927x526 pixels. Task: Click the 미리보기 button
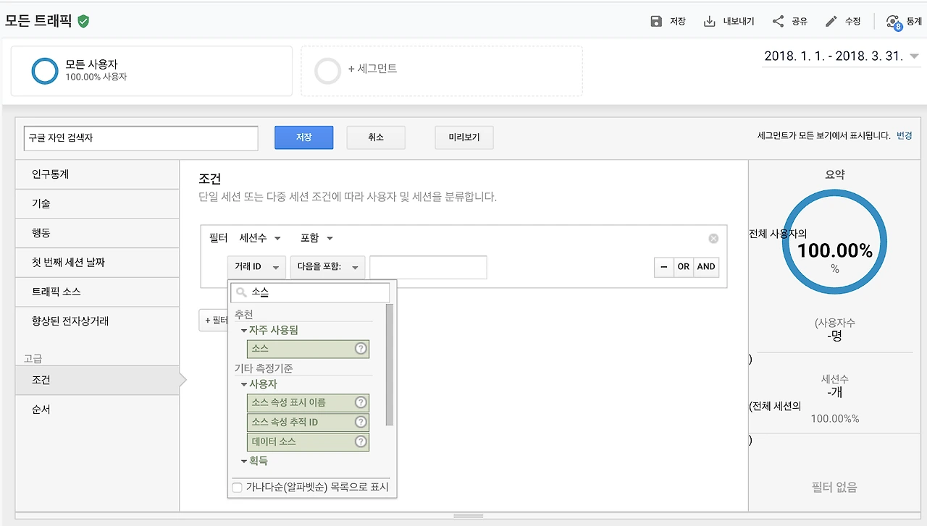(x=464, y=137)
